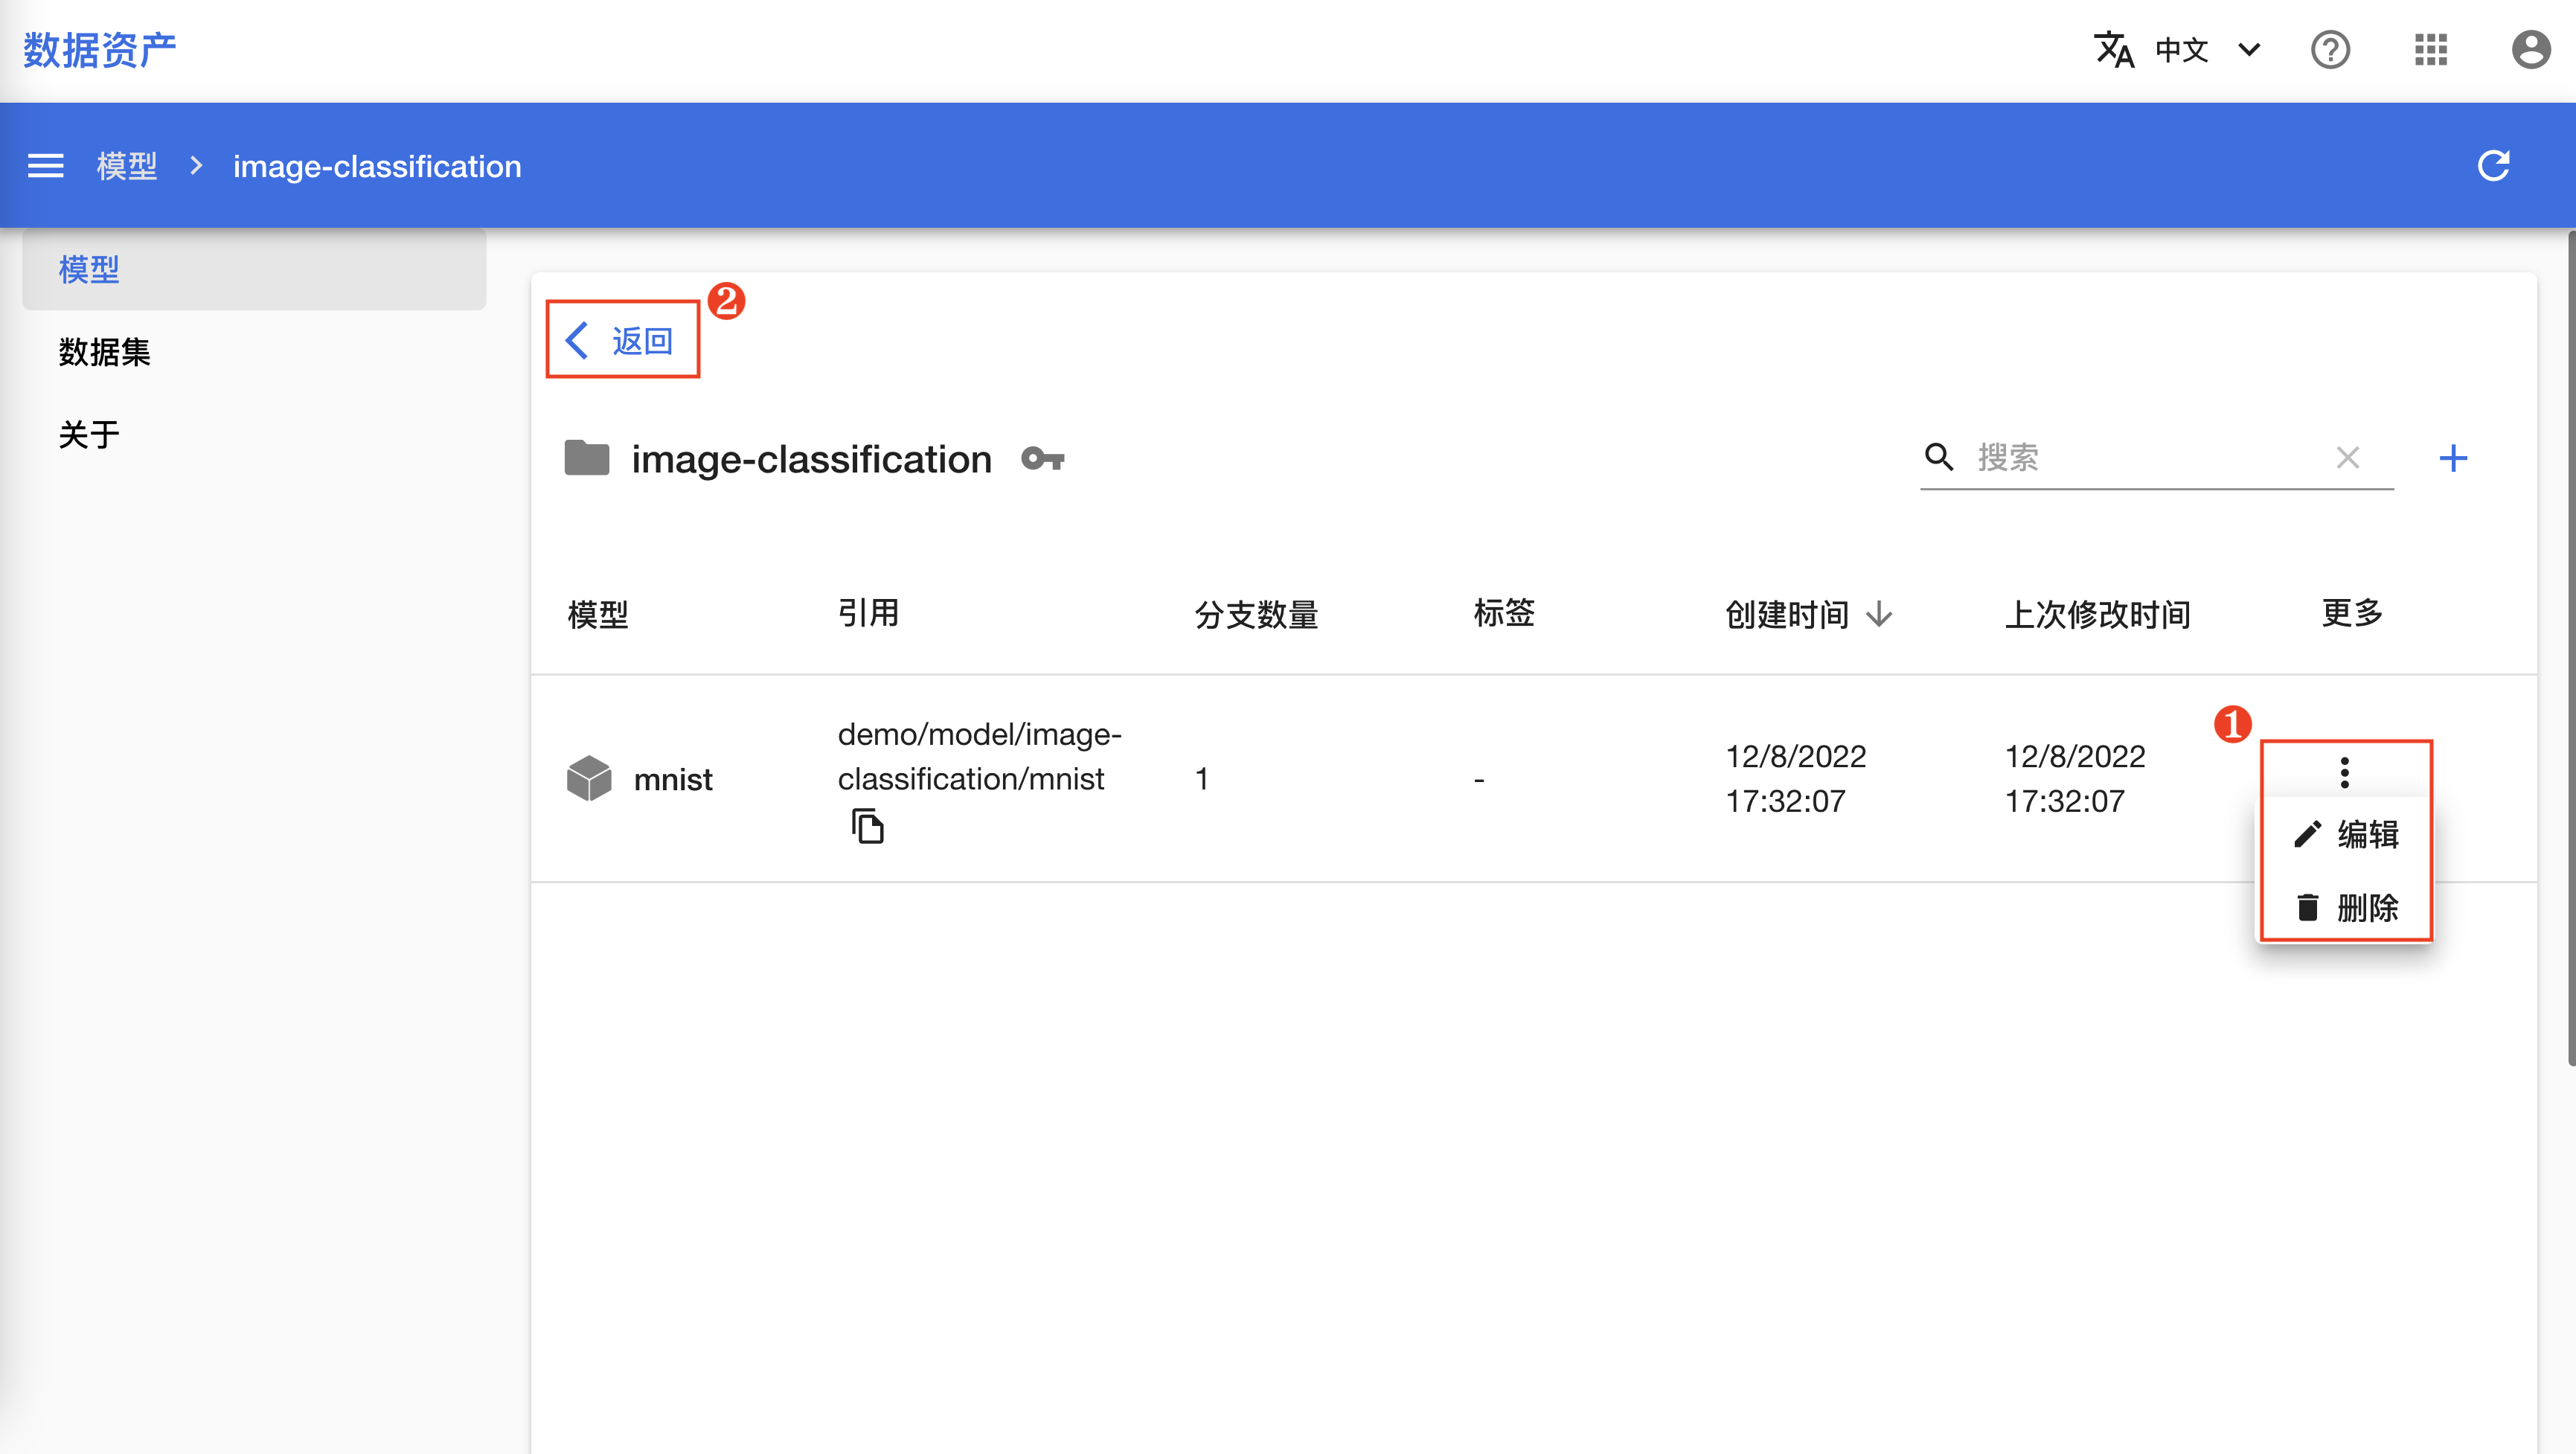Click the magnifier search icon
2576x1454 pixels.
pos(1939,457)
